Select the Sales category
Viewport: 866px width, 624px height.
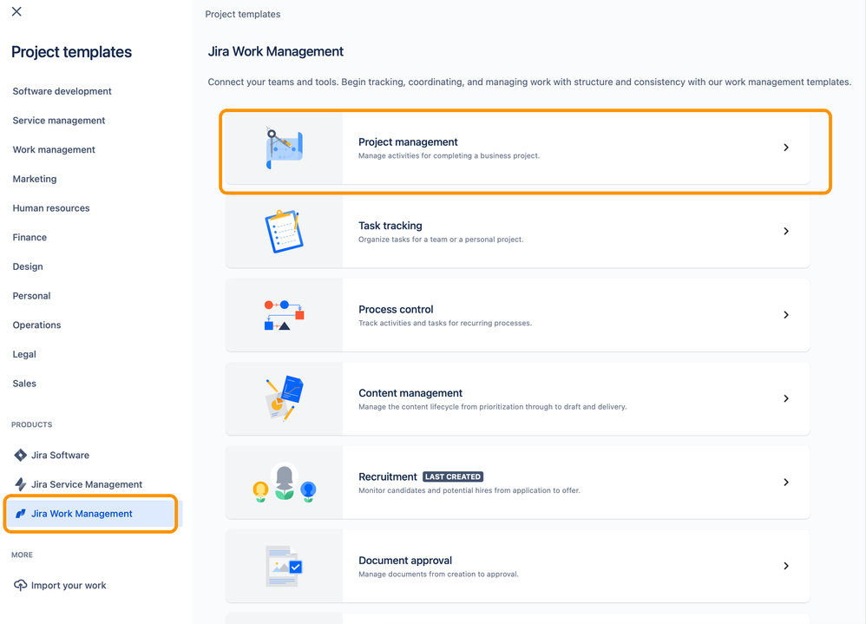coord(24,384)
